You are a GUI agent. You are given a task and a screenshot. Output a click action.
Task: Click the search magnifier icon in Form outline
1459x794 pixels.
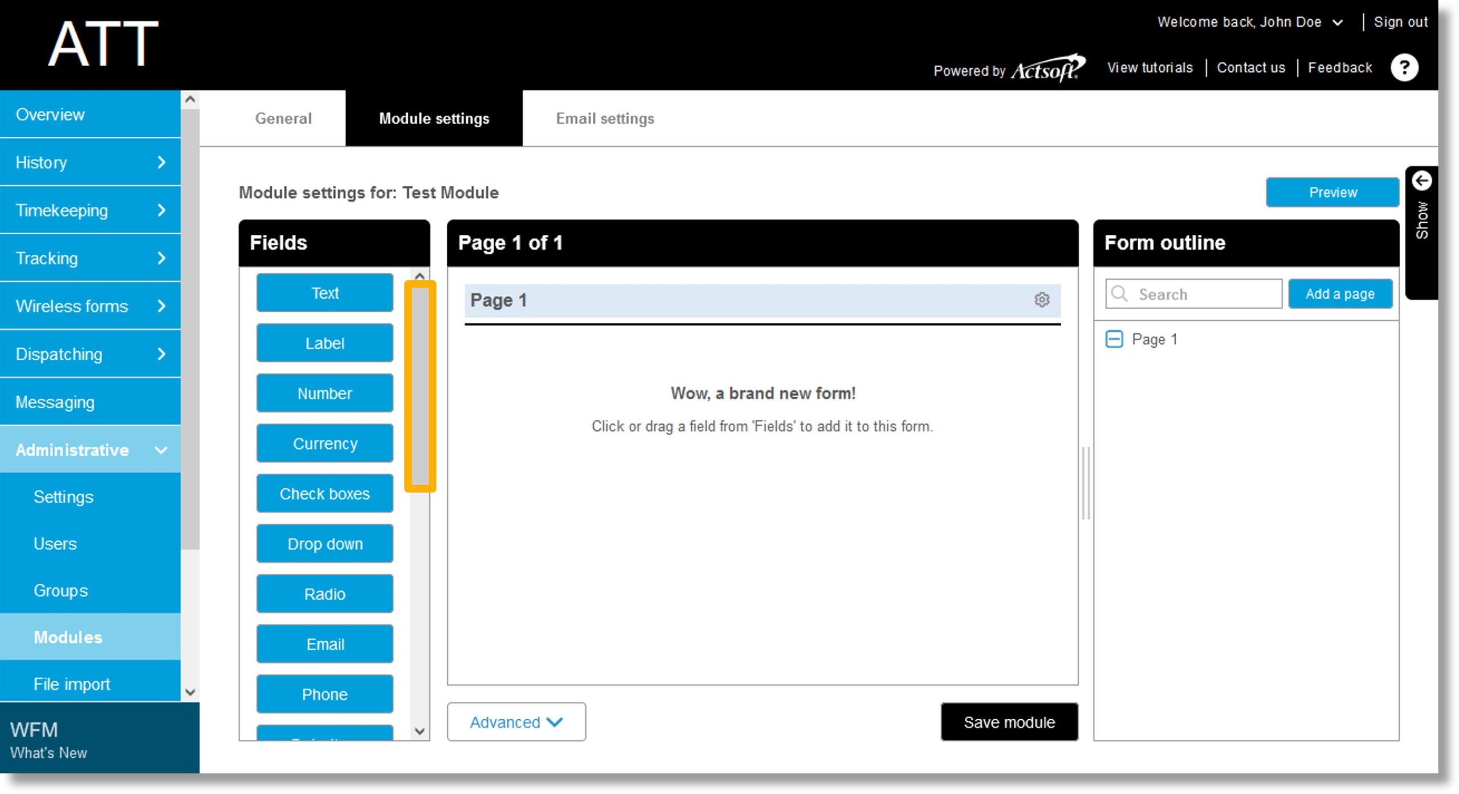coord(1119,294)
